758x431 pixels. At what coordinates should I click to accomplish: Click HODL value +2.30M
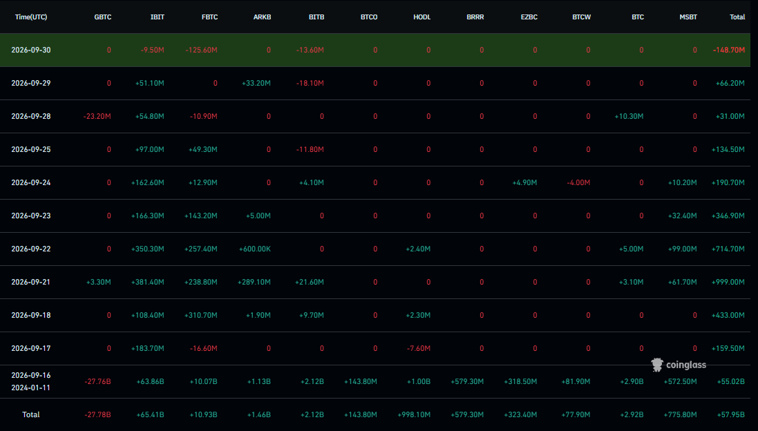click(418, 316)
